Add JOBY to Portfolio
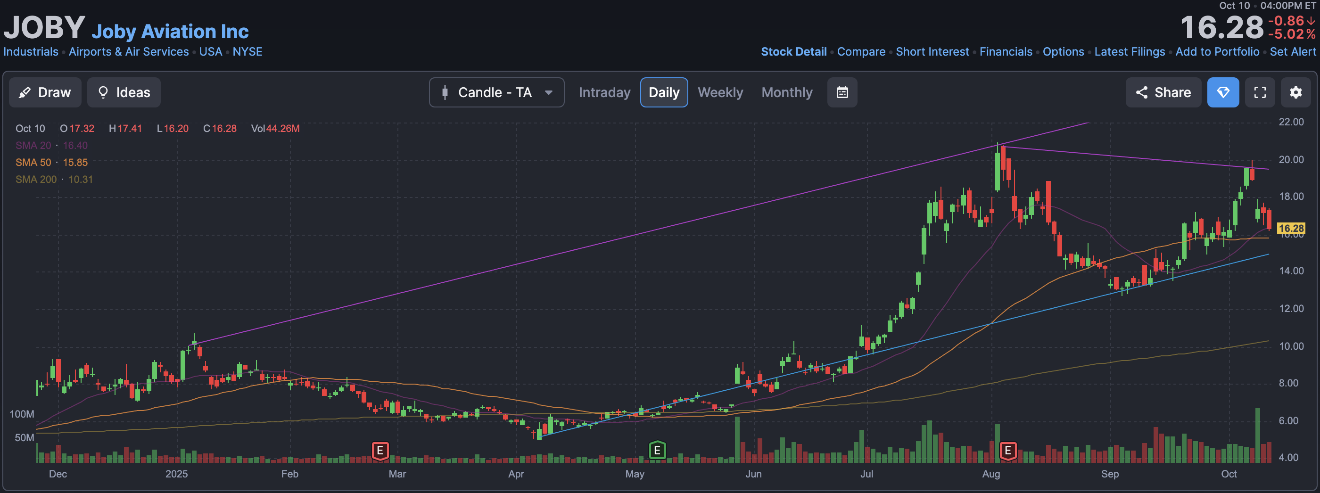The width and height of the screenshot is (1320, 493). (x=1217, y=52)
